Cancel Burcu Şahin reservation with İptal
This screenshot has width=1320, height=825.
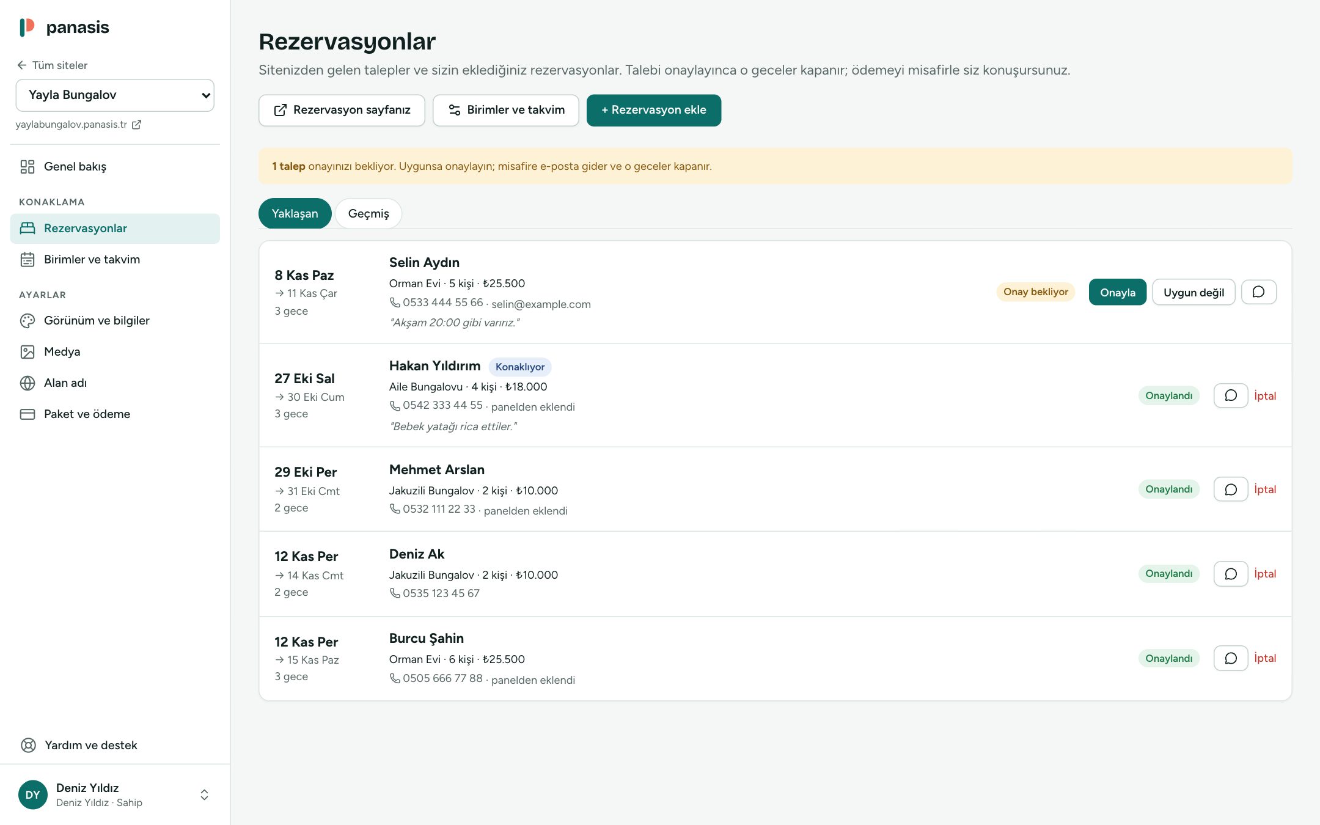(1265, 658)
